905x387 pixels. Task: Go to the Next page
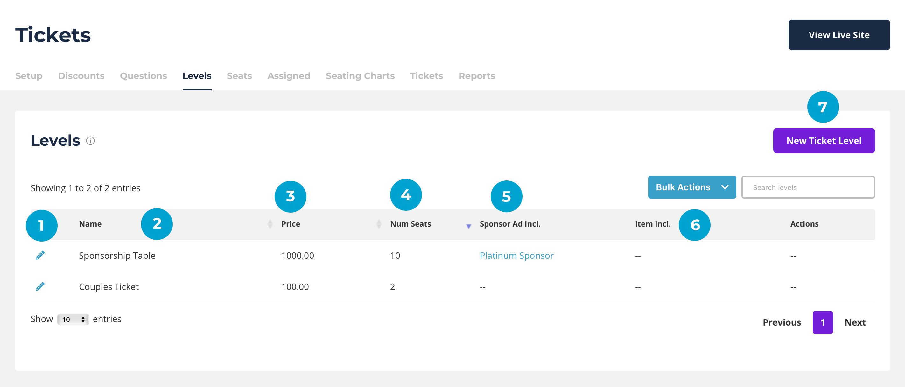[855, 322]
